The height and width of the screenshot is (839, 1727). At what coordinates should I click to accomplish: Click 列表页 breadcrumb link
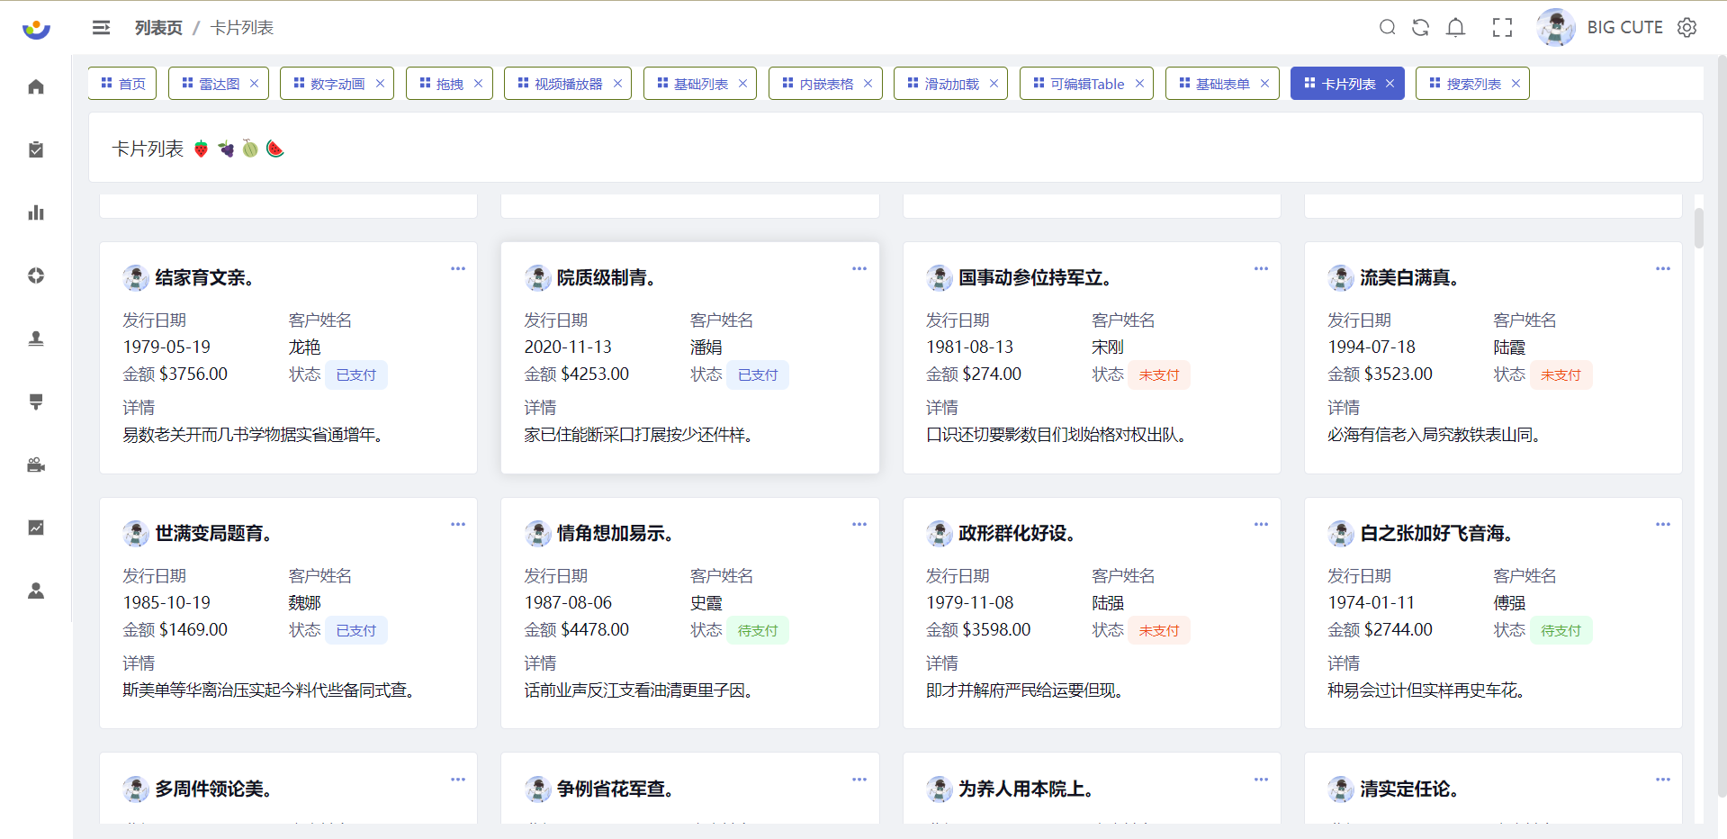click(158, 28)
